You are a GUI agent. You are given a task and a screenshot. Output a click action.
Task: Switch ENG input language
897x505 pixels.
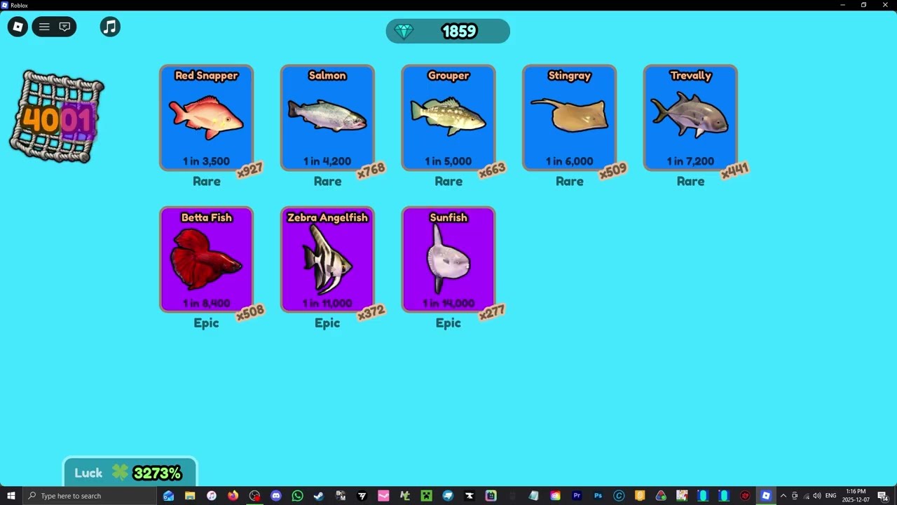tap(830, 496)
